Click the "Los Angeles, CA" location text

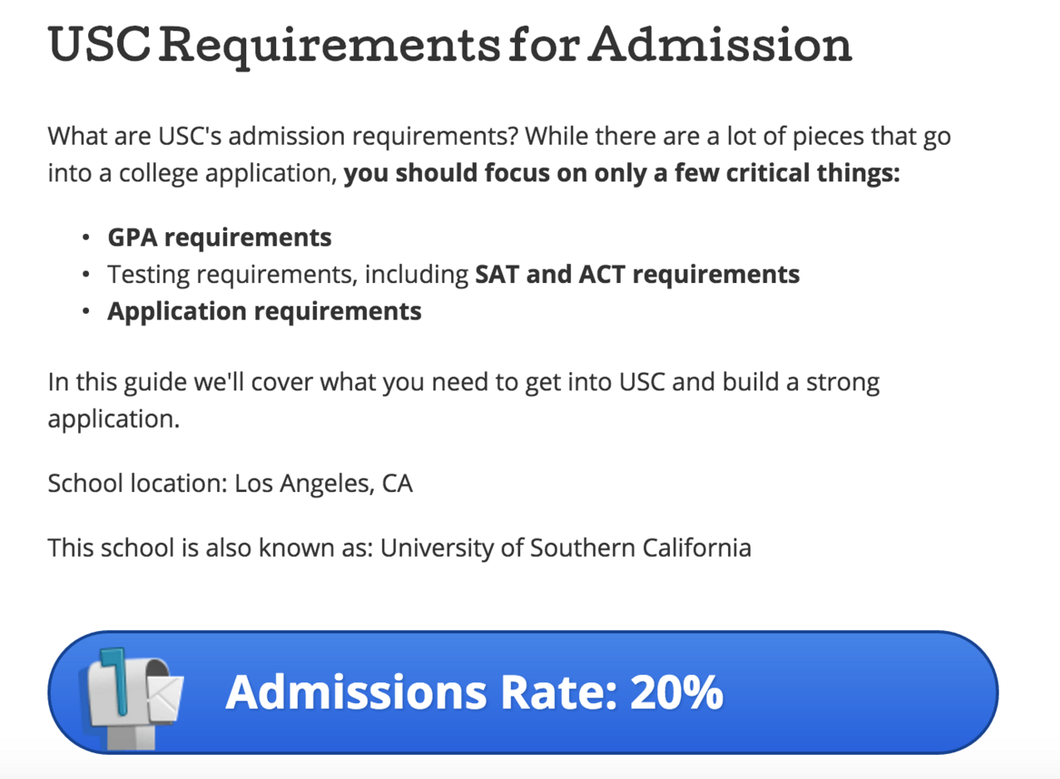[x=324, y=484]
